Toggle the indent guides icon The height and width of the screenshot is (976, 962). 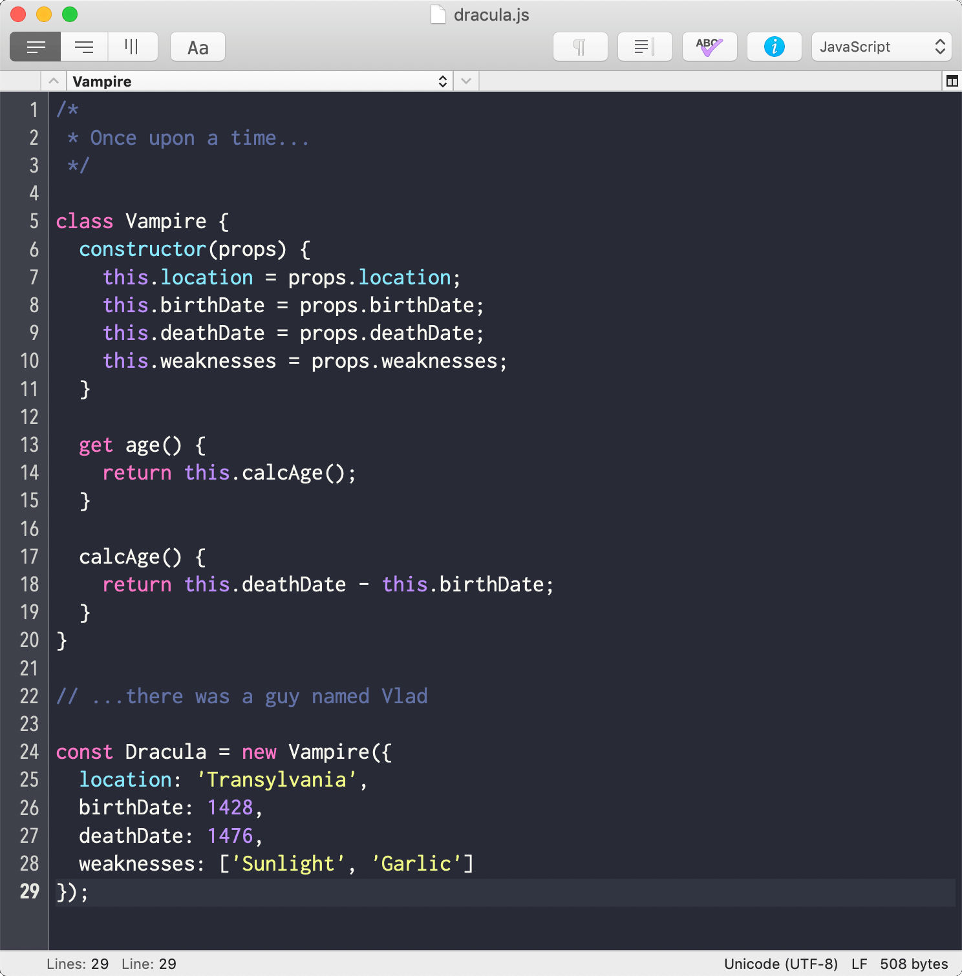coord(644,46)
